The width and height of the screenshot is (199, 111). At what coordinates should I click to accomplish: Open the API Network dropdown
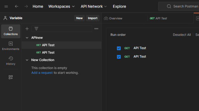point(94,6)
